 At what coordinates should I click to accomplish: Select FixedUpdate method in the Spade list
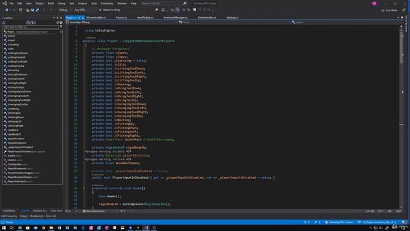[14, 164]
